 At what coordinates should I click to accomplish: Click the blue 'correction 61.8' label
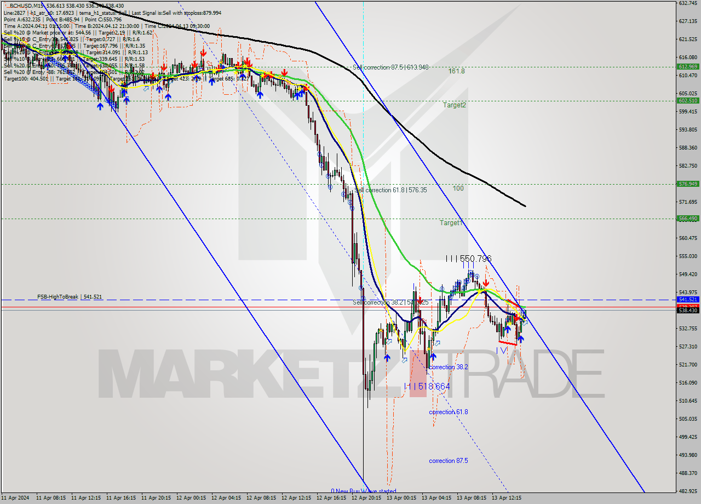[449, 412]
